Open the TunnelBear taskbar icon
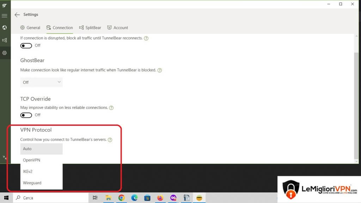This screenshot has height=203, width=361. [199, 198]
